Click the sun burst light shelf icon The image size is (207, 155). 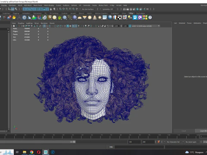(x=100, y=17)
